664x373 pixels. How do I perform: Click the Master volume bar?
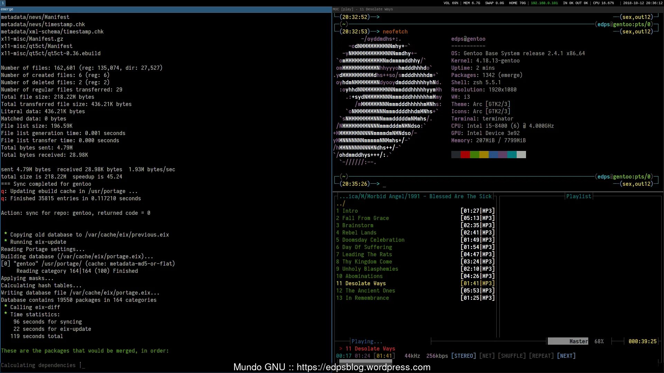click(568, 342)
